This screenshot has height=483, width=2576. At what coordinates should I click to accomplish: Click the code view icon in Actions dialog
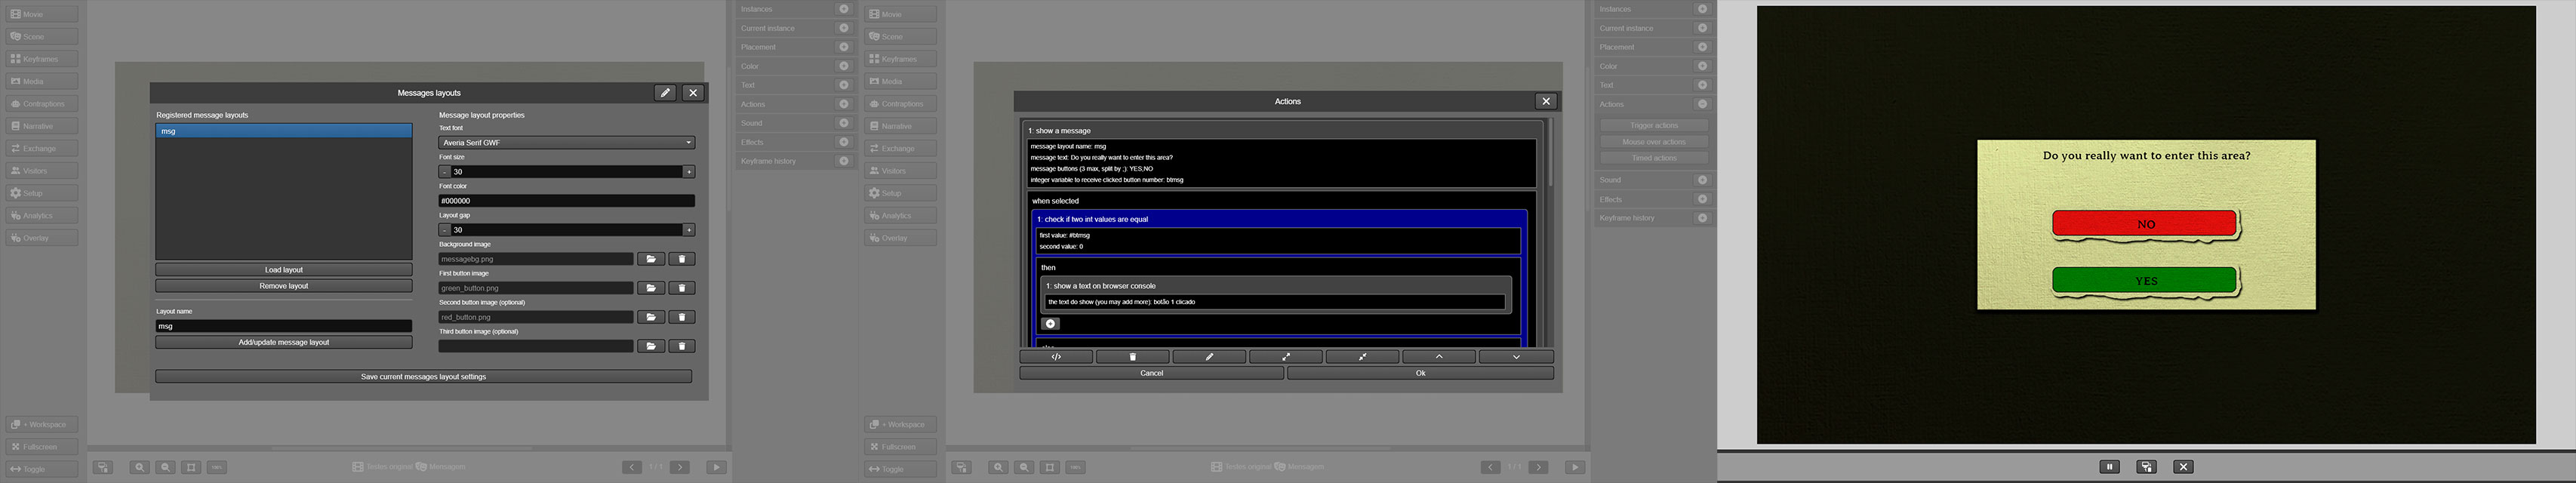pos(1056,357)
